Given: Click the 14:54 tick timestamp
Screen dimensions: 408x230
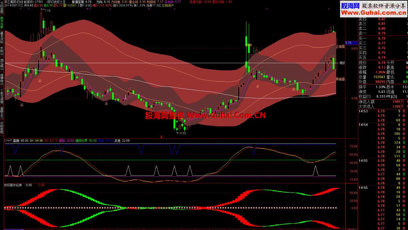Looking at the screenshot, I should coord(363,125).
